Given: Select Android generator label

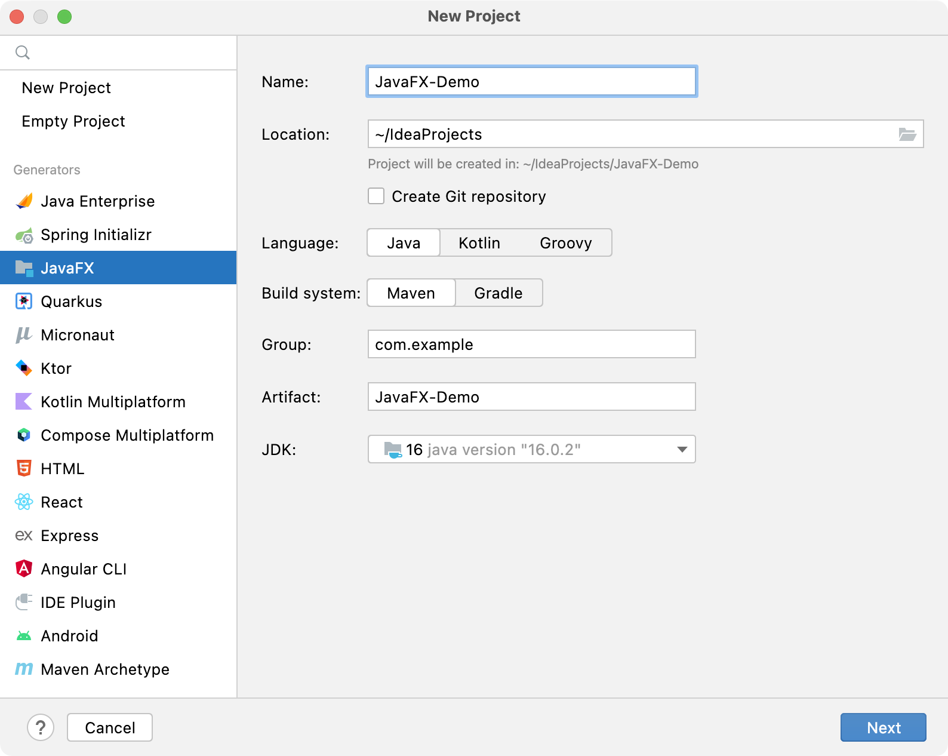Looking at the screenshot, I should pyautogui.click(x=69, y=636).
